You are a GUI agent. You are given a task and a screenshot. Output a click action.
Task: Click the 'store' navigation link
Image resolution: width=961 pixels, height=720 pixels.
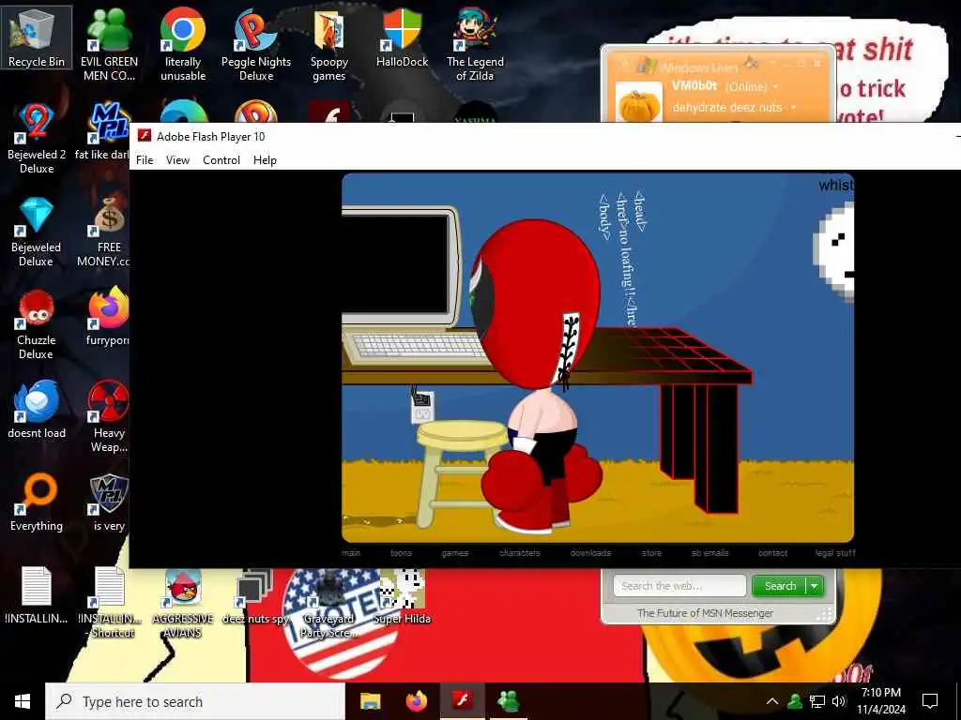651,553
